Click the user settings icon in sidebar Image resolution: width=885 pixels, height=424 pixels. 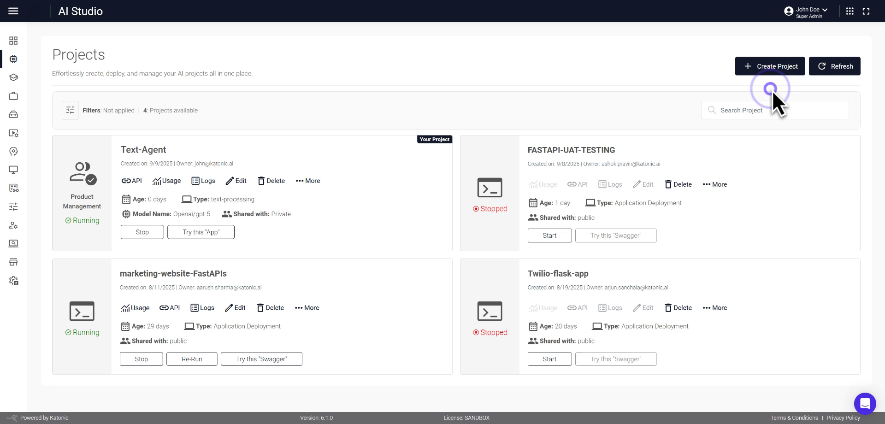(x=13, y=225)
